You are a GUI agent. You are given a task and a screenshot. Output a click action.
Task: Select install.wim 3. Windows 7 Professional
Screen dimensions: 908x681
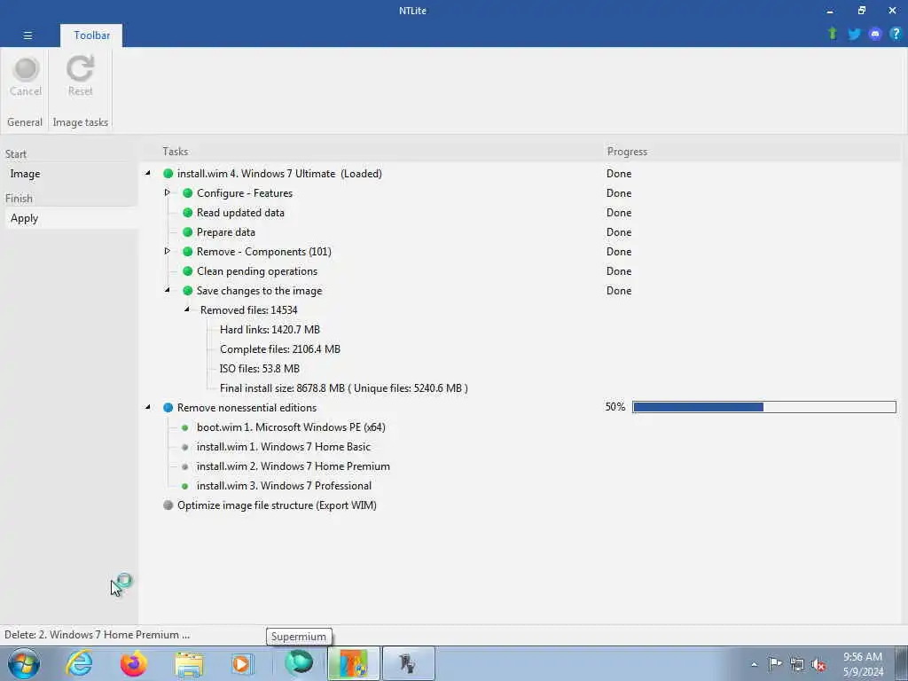click(x=284, y=486)
